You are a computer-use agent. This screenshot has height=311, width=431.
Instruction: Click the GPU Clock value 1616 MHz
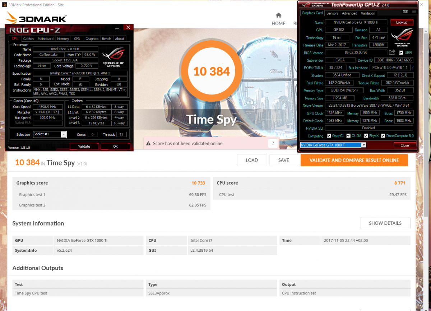tap(334, 113)
